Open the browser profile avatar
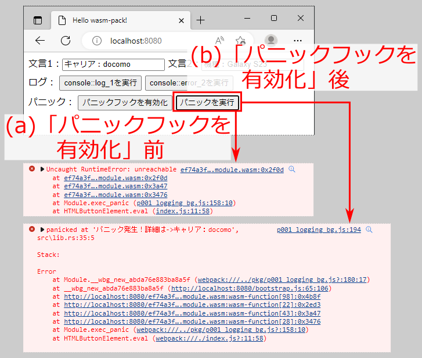The height and width of the screenshot is (358, 422). (x=270, y=41)
